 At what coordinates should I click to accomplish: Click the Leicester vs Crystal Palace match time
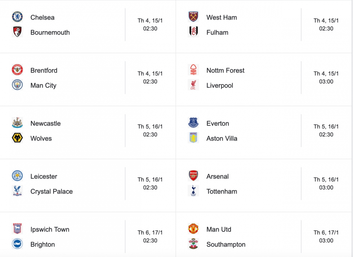pos(150,183)
